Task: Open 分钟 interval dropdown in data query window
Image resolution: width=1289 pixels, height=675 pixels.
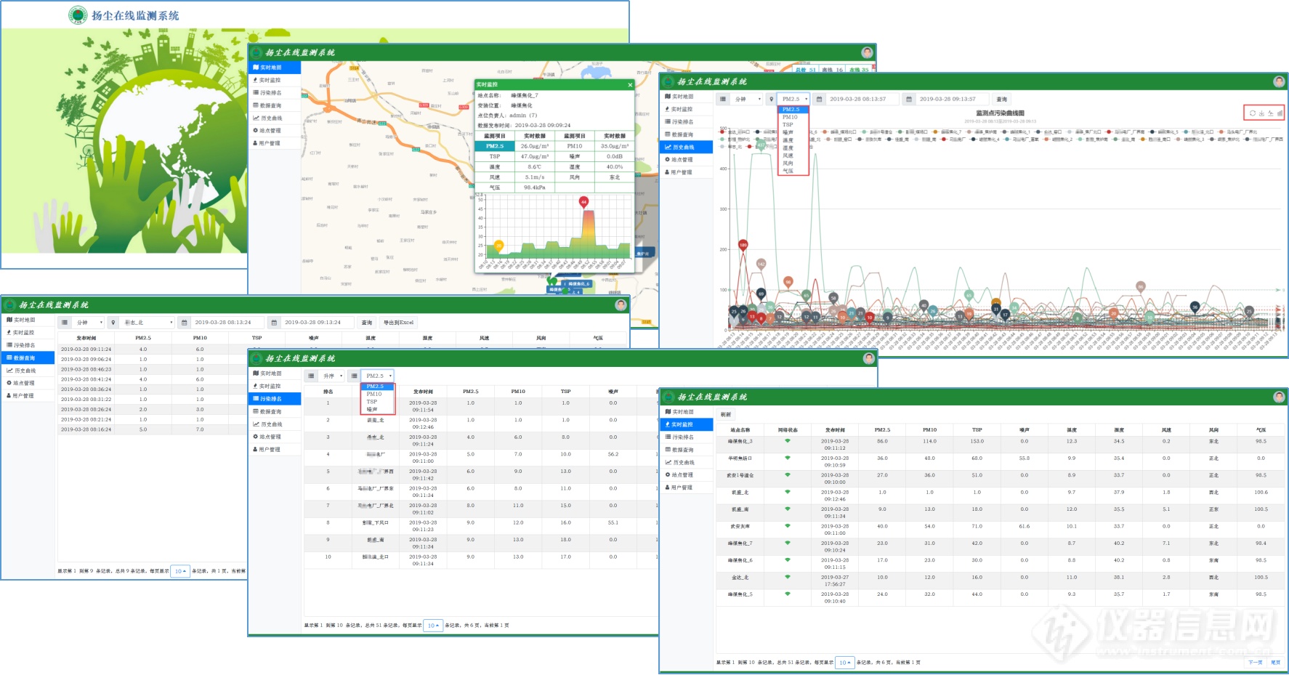Action: click(88, 323)
